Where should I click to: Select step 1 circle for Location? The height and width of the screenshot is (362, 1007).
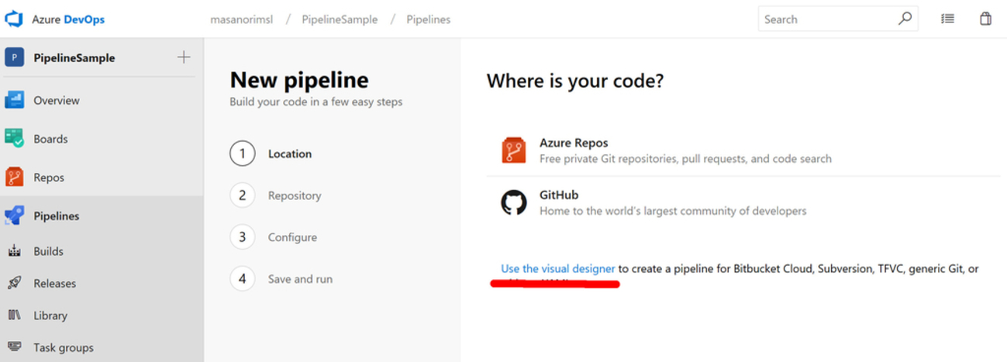point(242,153)
